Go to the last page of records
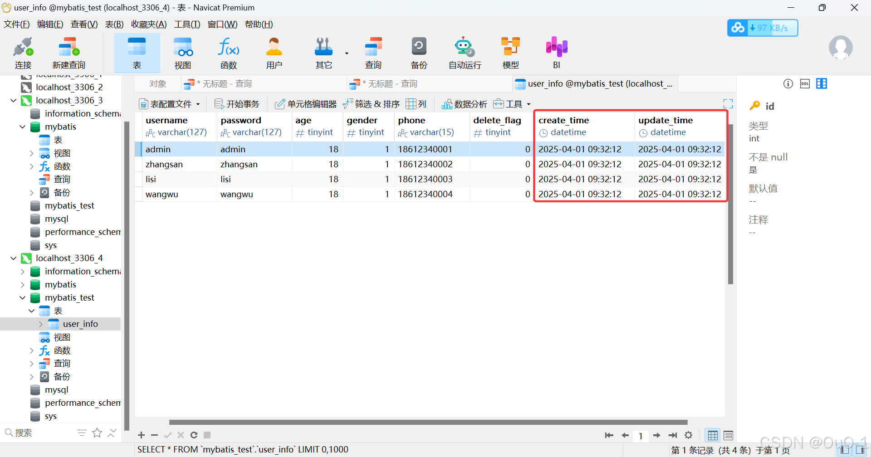871x457 pixels. click(x=673, y=435)
